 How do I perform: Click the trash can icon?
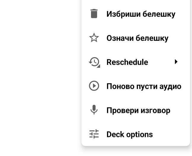click(x=94, y=14)
